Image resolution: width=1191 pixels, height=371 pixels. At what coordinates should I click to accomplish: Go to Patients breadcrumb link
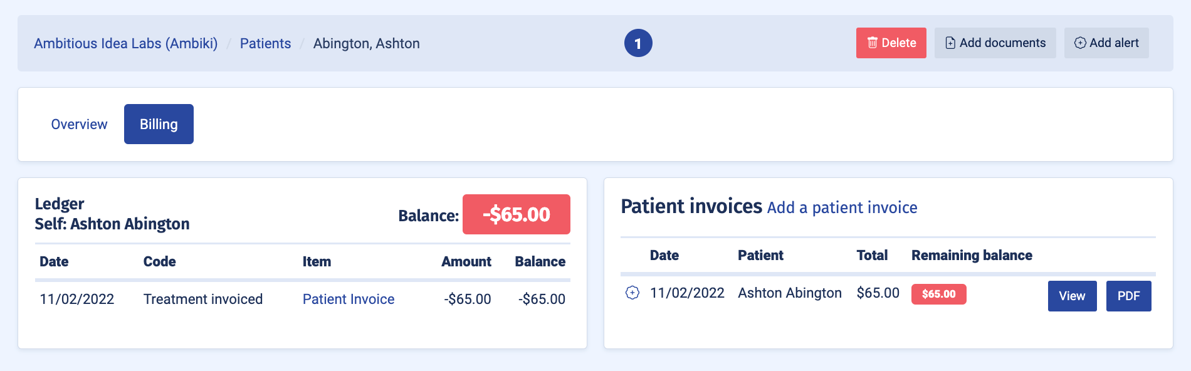[x=265, y=43]
